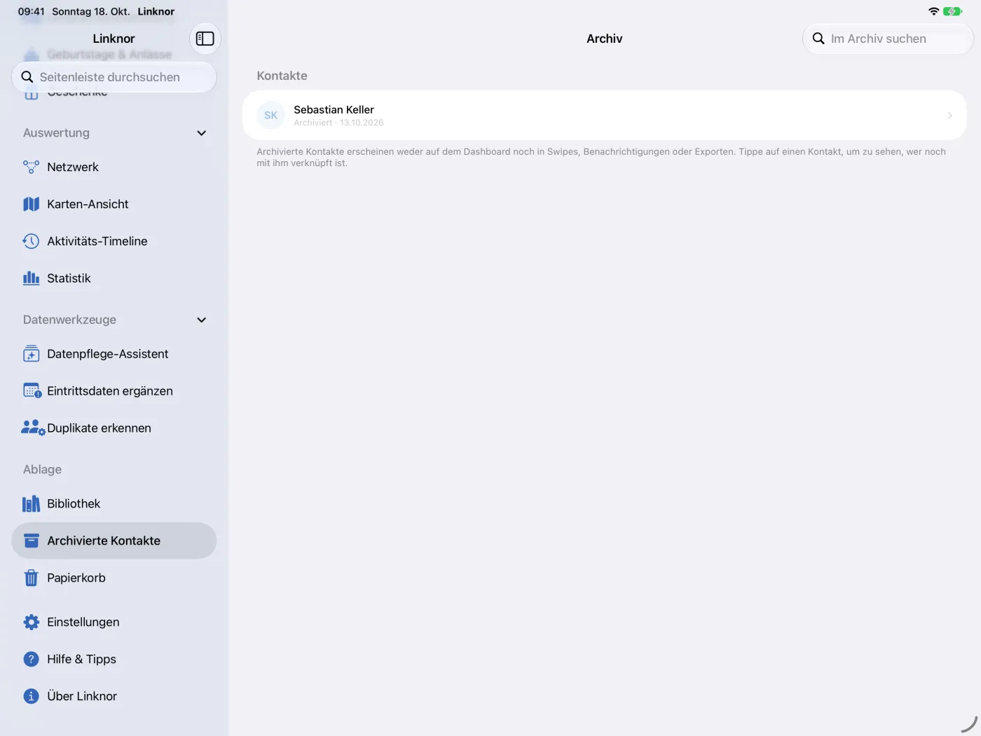
Task: Click the SK avatar of Sebastian Keller
Action: click(271, 115)
